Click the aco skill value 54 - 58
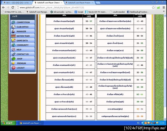Viewport: 167px width, 131px height. [140, 51]
